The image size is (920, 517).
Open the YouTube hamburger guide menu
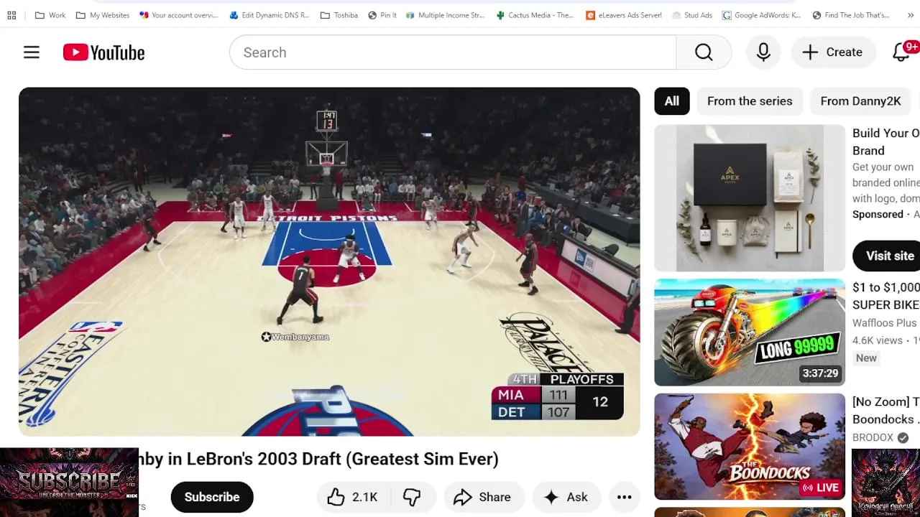(32, 52)
